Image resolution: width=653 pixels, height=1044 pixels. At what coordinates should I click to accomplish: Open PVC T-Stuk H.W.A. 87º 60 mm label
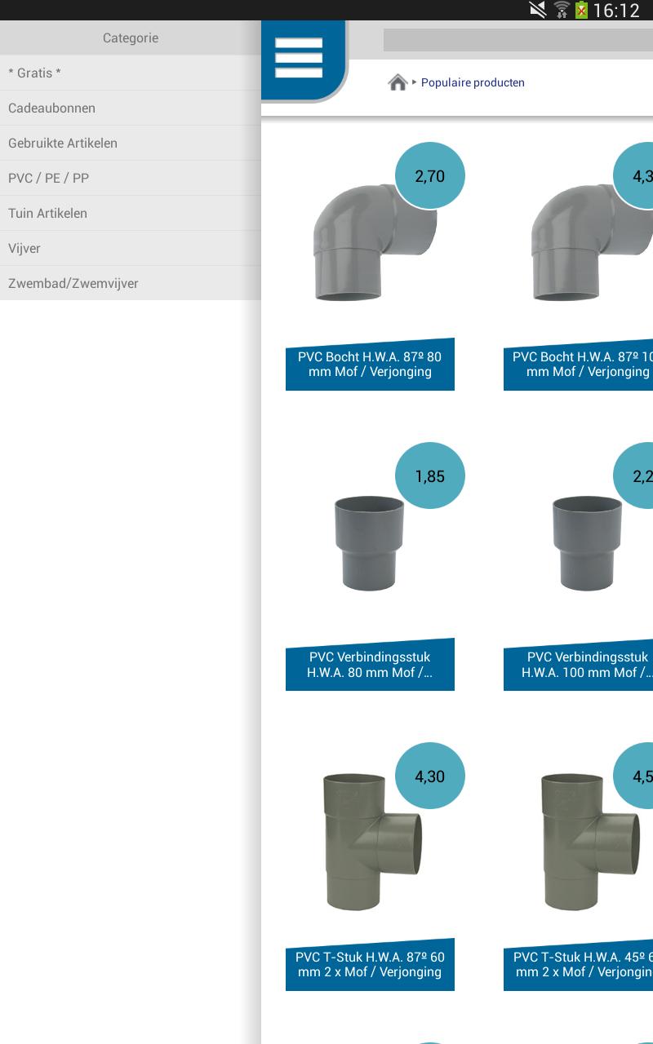(x=370, y=965)
